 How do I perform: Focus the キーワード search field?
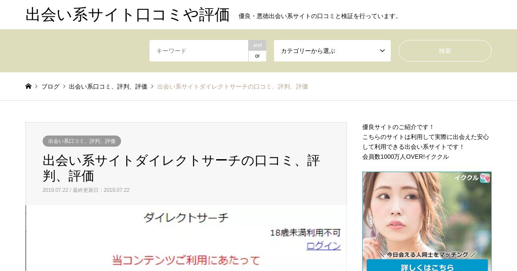click(199, 51)
